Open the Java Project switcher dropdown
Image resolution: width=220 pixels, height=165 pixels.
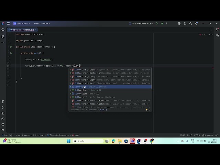tap(22, 24)
